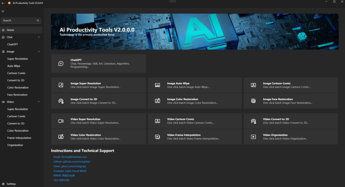345x187 pixels.
Task: Click the Video Super Resolution camera icon
Action: (61, 121)
